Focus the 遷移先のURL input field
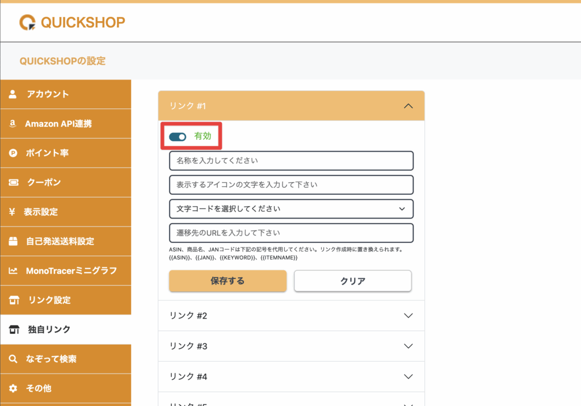Image resolution: width=581 pixels, height=406 pixels. click(291, 233)
